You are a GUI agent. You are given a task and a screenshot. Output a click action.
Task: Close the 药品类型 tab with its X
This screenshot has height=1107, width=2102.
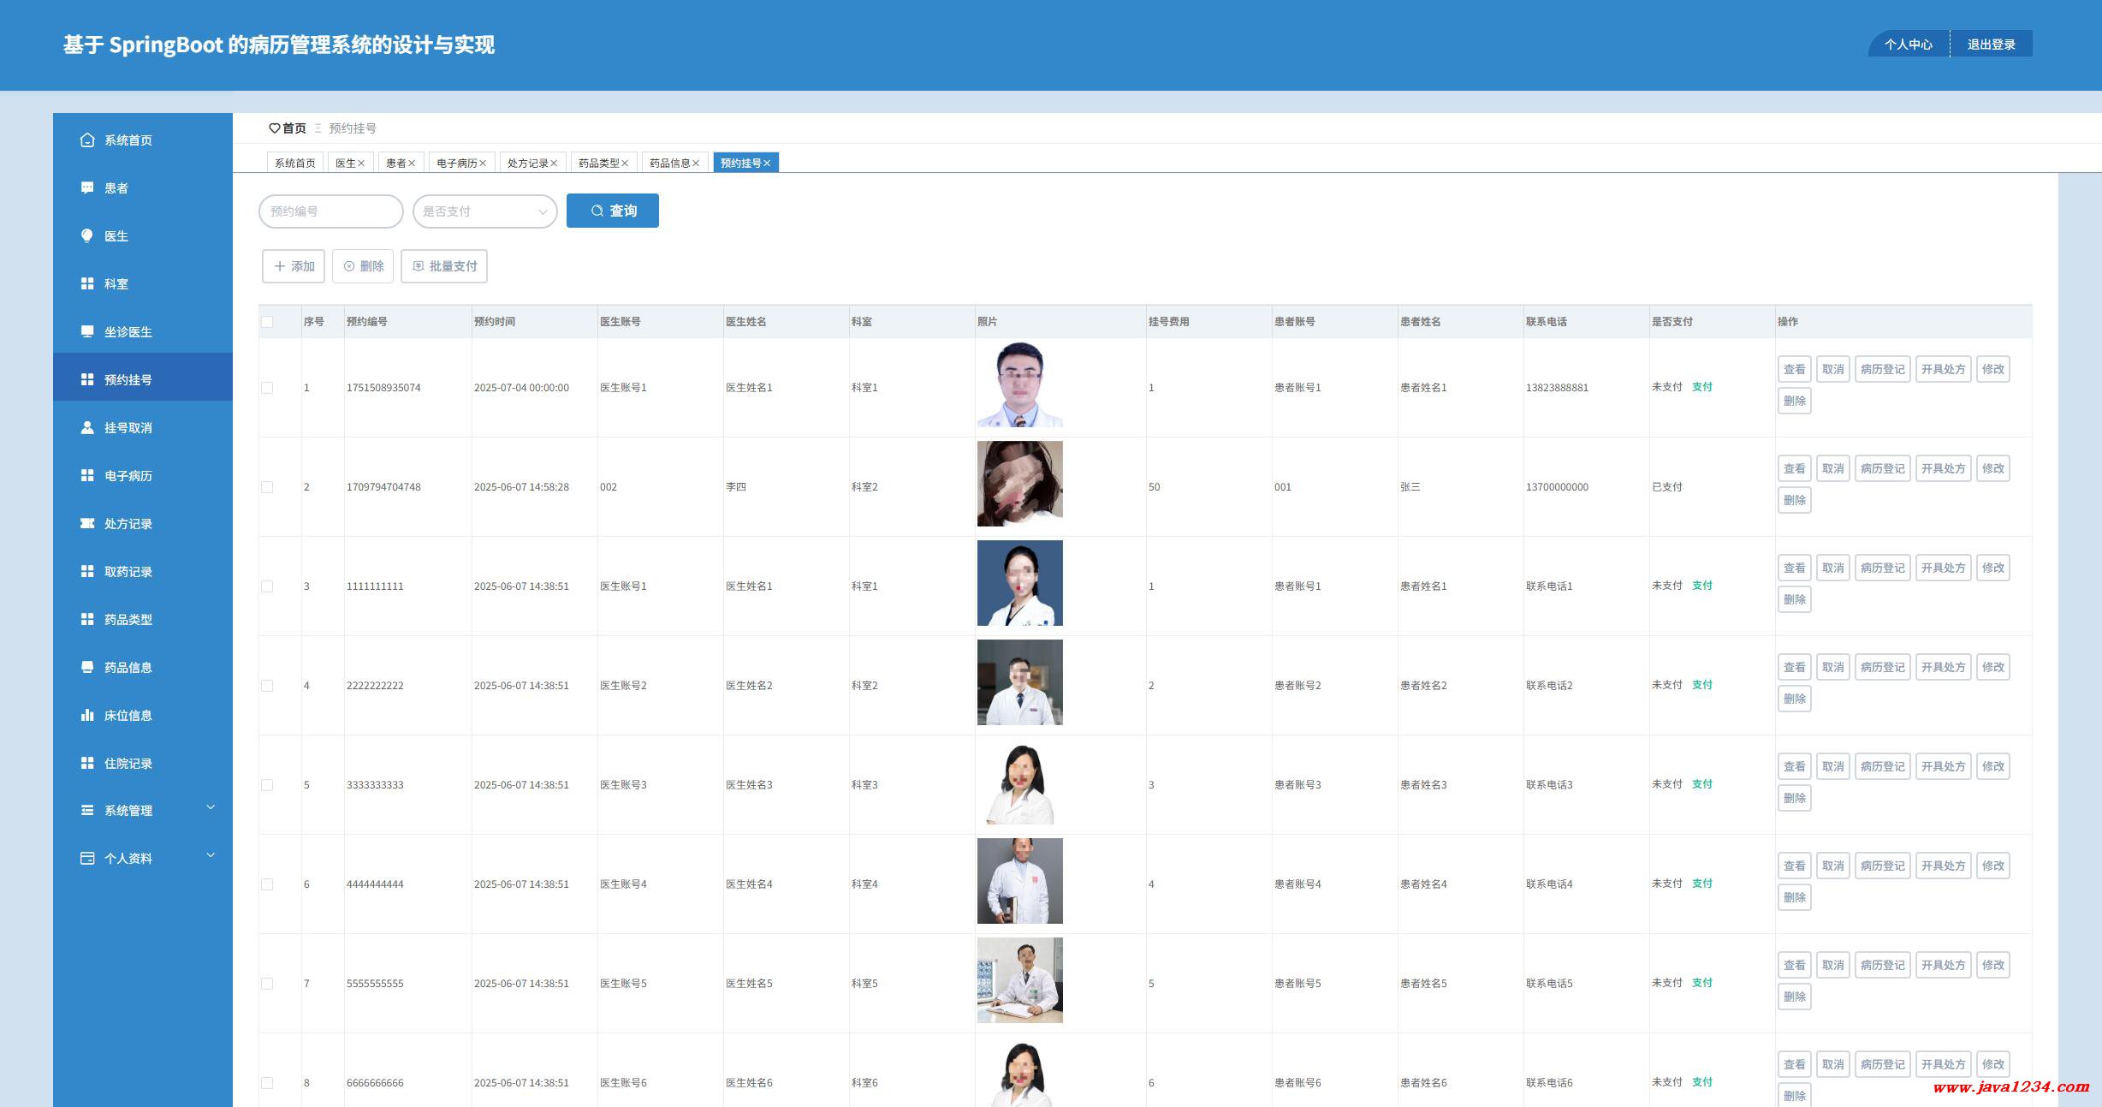tap(625, 163)
